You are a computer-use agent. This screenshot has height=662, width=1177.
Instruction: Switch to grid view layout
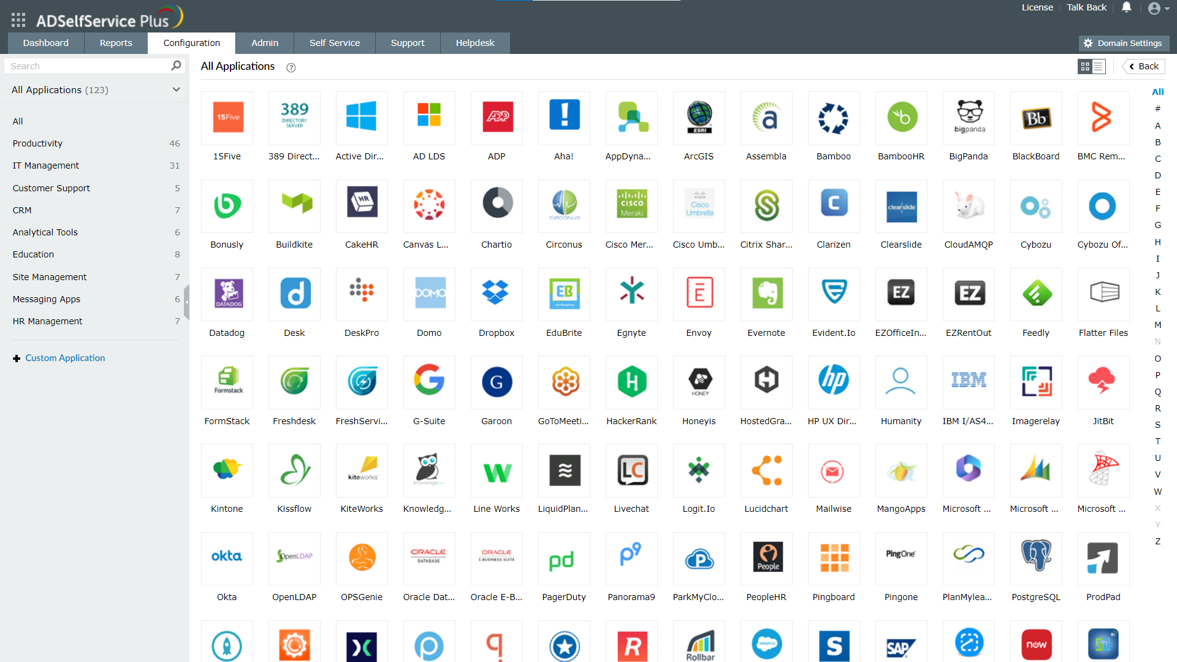[x=1085, y=66]
